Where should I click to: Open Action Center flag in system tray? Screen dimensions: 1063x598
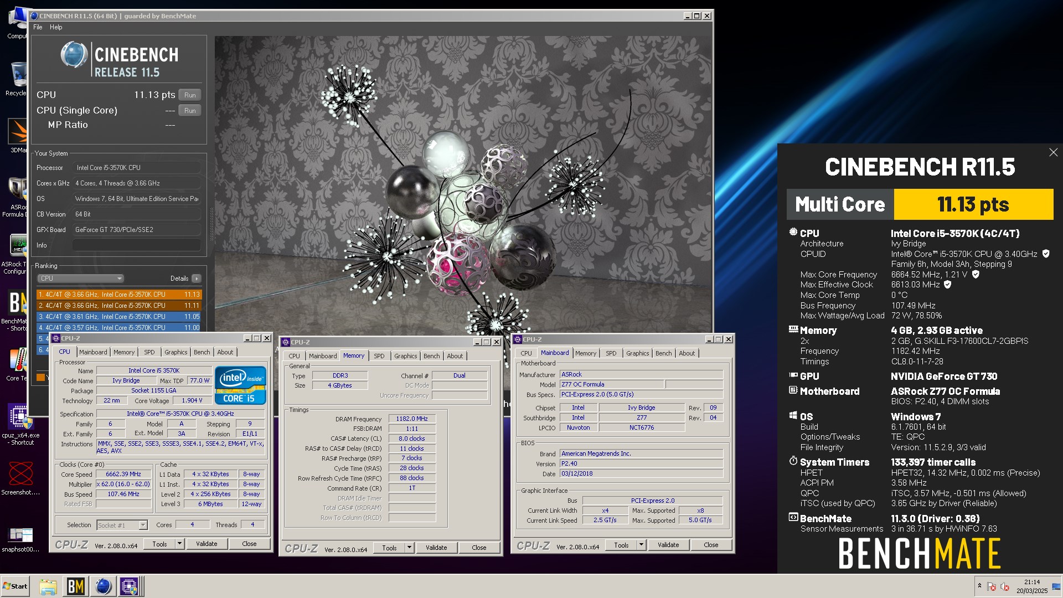tap(992, 586)
